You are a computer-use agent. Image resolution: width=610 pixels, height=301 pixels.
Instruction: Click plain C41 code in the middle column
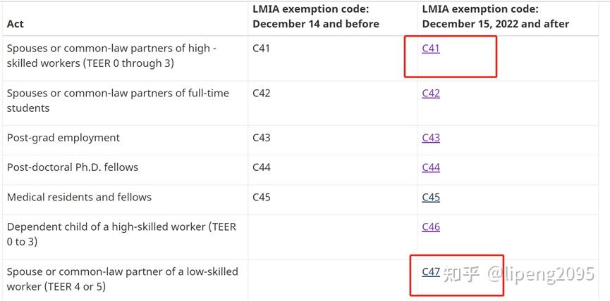click(261, 49)
